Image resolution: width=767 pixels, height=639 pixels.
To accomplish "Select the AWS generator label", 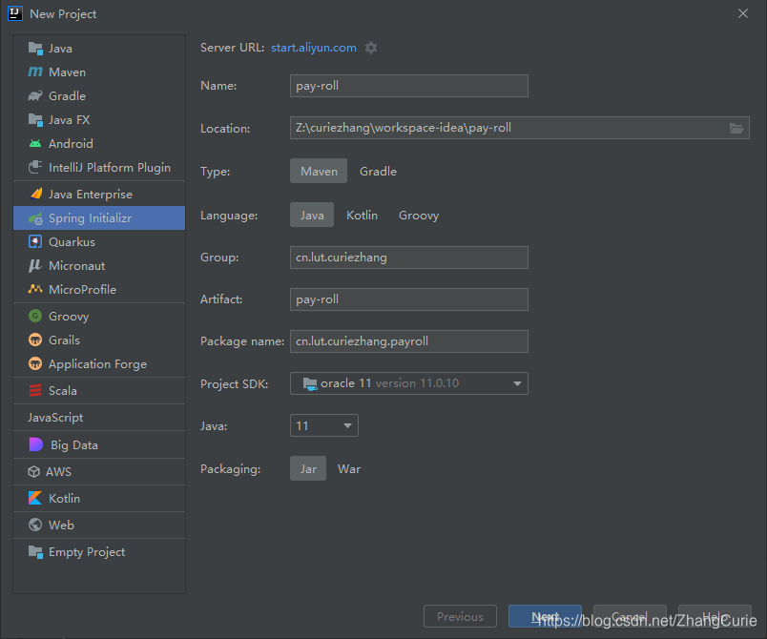I will click(x=58, y=472).
